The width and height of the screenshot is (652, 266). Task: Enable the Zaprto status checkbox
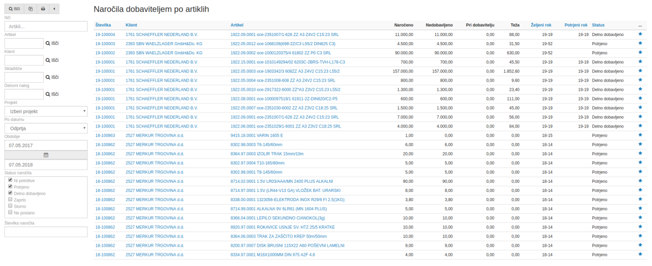(x=10, y=199)
